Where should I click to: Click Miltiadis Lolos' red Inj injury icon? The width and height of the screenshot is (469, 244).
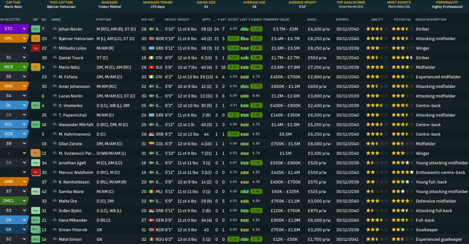35,48
